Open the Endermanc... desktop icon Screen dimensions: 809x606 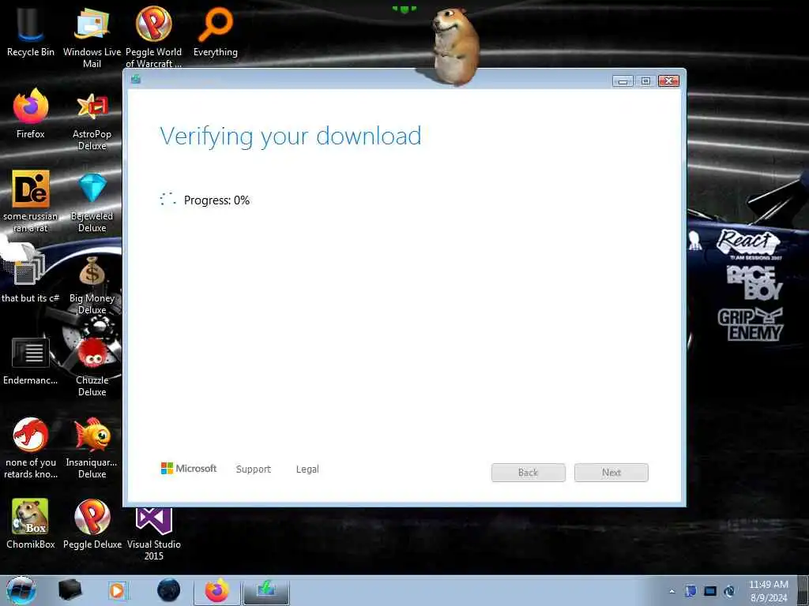pyautogui.click(x=31, y=361)
